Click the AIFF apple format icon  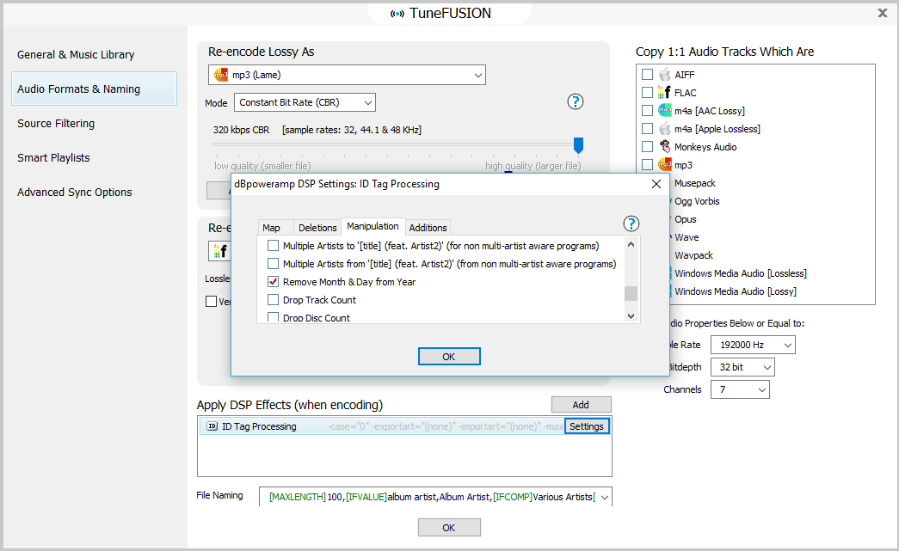664,75
